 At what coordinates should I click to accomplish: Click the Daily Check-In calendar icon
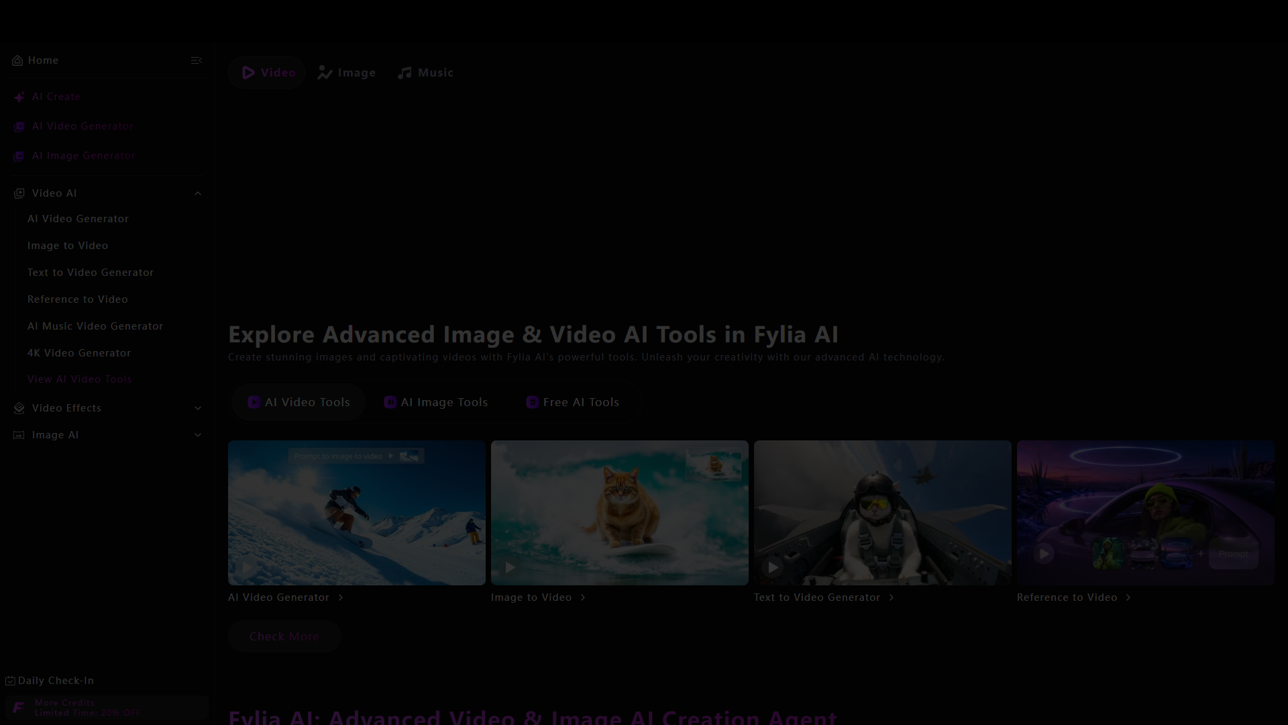pyautogui.click(x=10, y=681)
